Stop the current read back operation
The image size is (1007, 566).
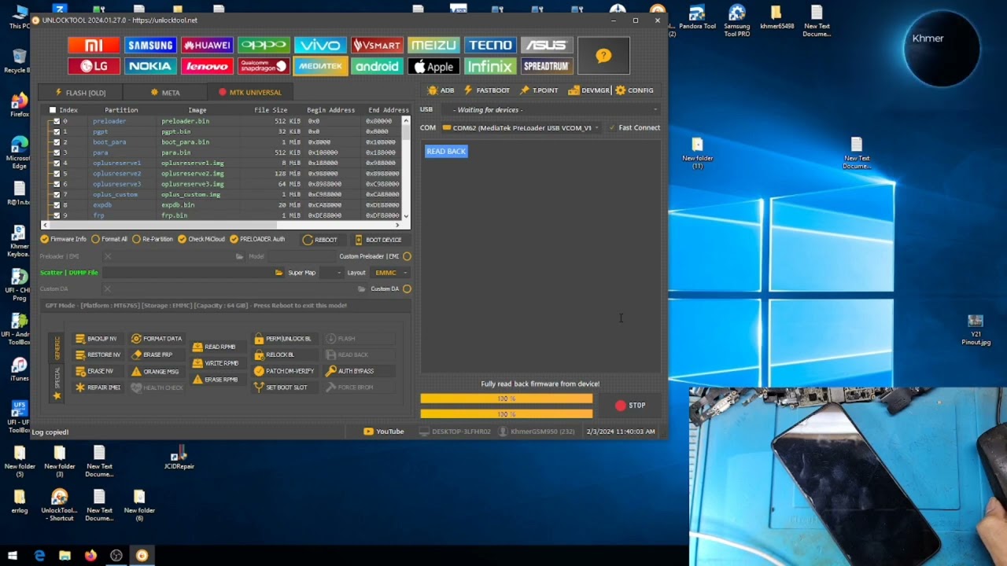pos(630,406)
